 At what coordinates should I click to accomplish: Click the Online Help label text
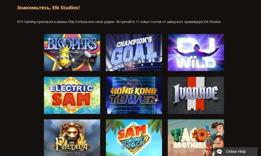point(236,151)
